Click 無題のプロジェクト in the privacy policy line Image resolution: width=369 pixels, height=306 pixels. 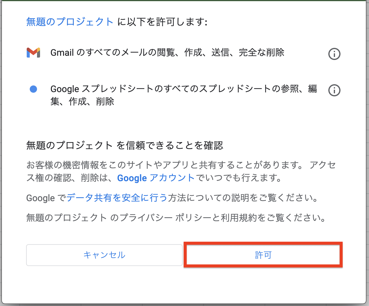click(x=66, y=218)
